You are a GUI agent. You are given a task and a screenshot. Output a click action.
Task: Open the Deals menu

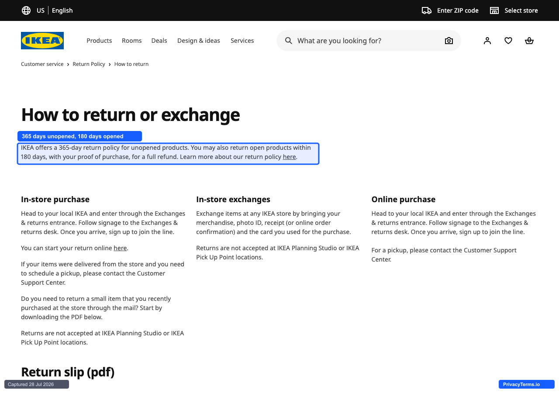click(159, 41)
